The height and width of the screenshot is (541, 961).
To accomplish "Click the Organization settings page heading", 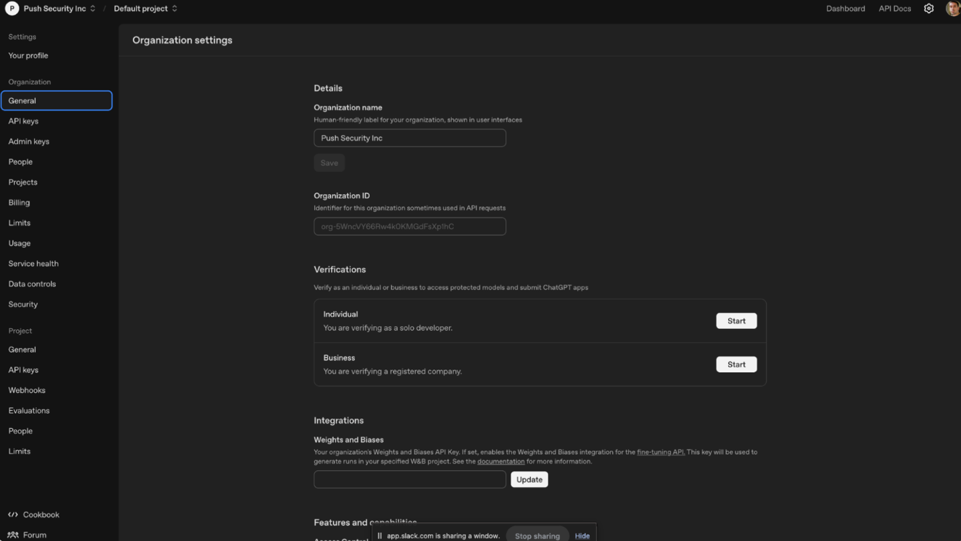I will pyautogui.click(x=182, y=40).
